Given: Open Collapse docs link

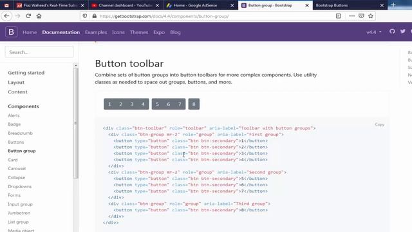Looking at the screenshot, I should [x=16, y=178].
